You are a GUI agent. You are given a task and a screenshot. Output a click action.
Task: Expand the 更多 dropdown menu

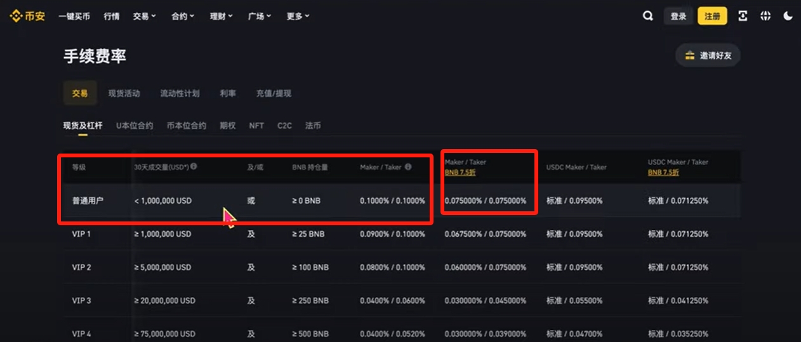pos(298,16)
